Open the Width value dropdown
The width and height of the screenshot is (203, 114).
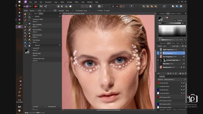pos(37,10)
